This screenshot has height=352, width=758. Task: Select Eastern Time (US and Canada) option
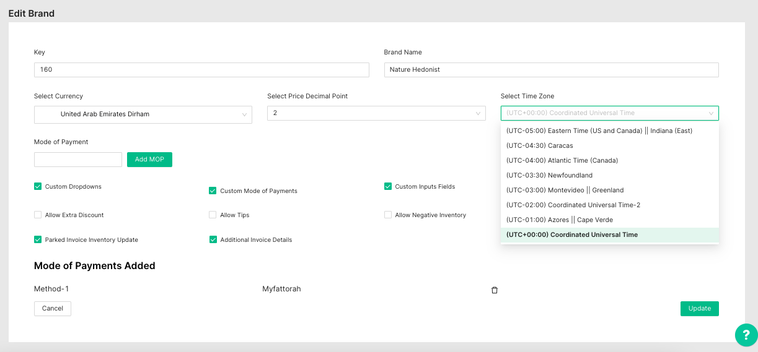(x=599, y=131)
